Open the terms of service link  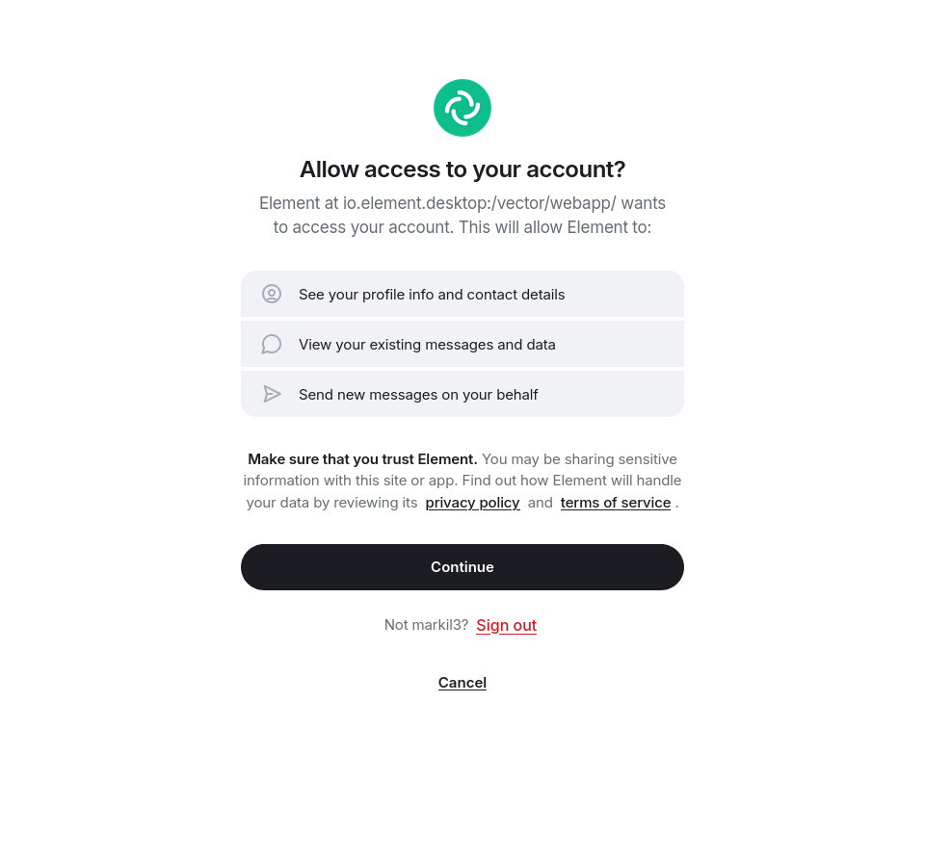[x=615, y=503]
